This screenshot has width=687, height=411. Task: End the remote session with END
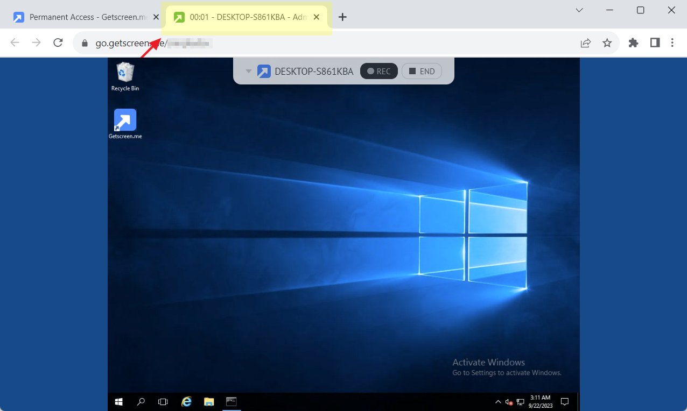(422, 71)
